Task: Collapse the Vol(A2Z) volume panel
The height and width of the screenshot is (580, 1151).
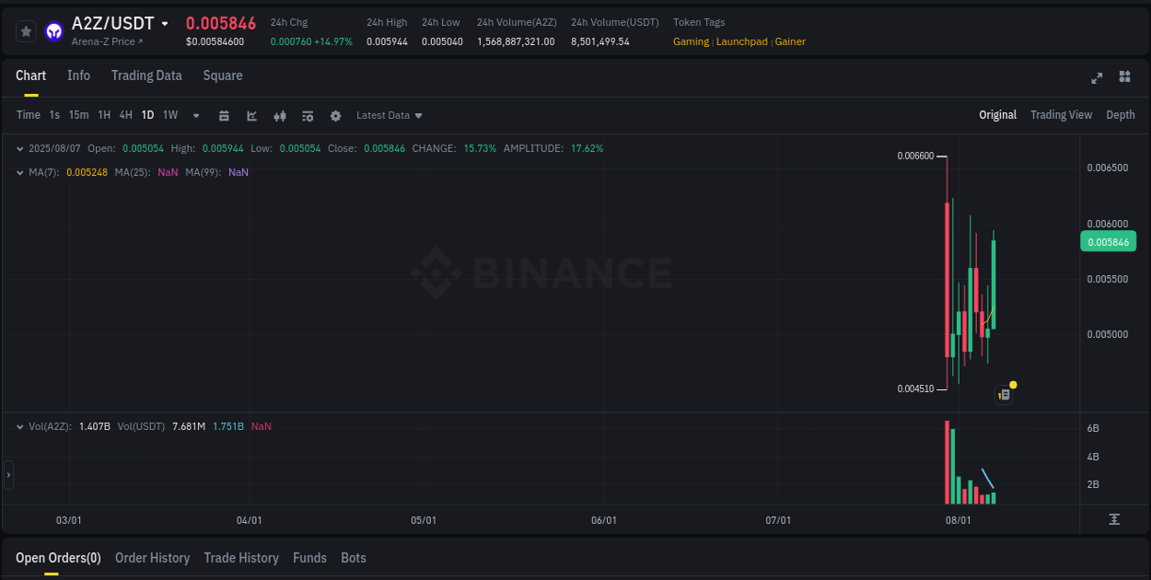Action: pyautogui.click(x=20, y=426)
